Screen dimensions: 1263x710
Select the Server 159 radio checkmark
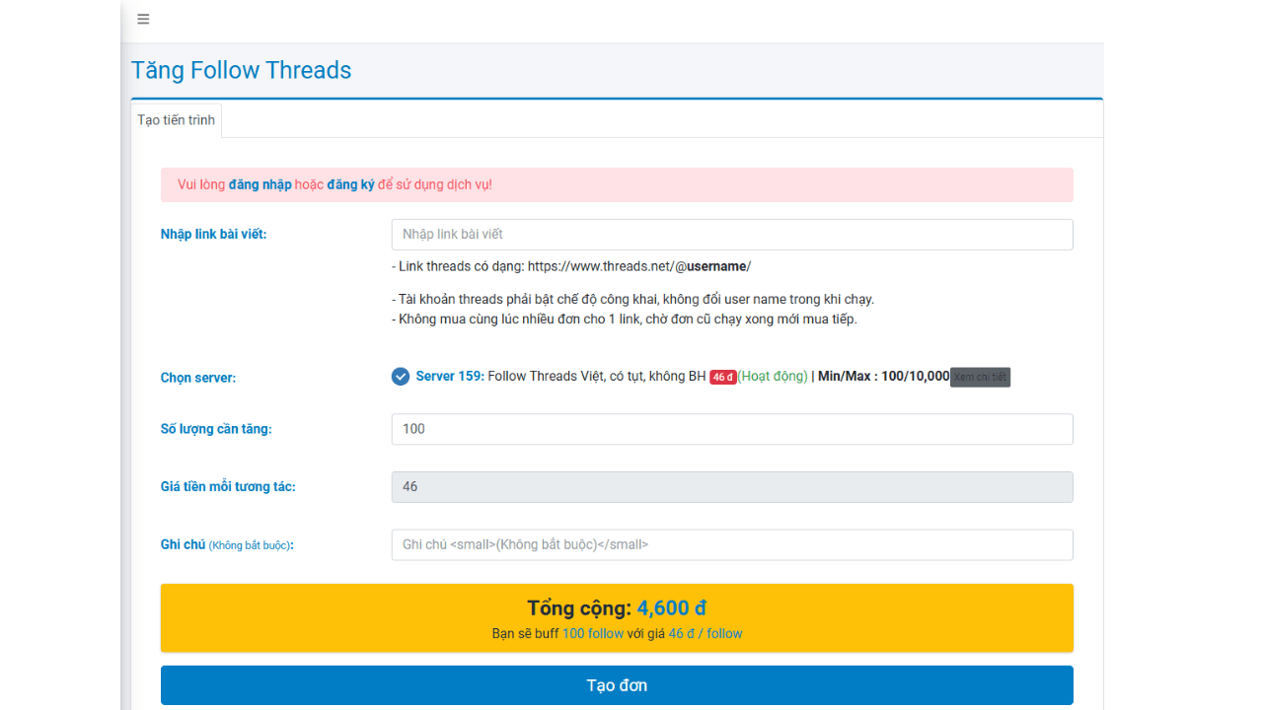[x=401, y=377]
